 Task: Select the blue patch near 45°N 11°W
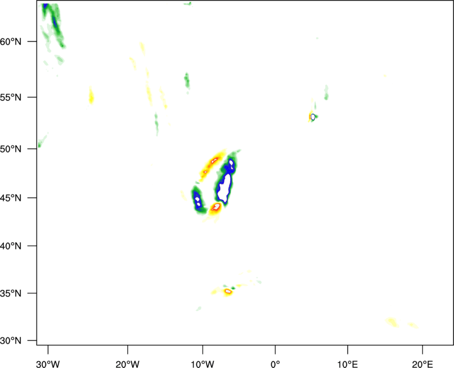pyautogui.click(x=197, y=200)
